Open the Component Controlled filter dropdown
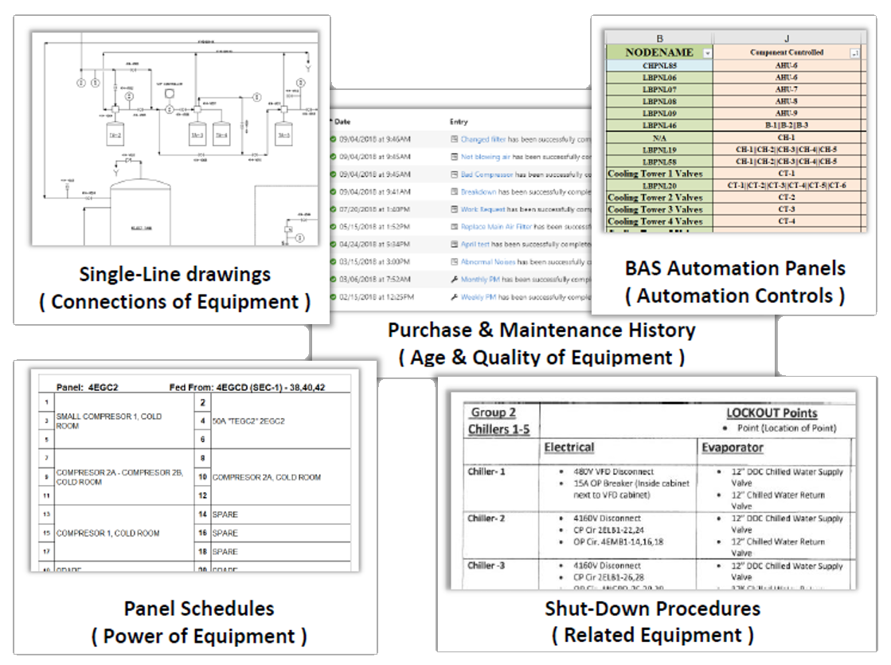The width and height of the screenshot is (891, 665). [x=854, y=53]
